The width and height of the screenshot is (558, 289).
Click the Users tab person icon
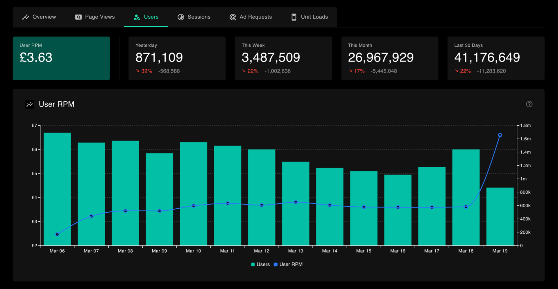[137, 17]
